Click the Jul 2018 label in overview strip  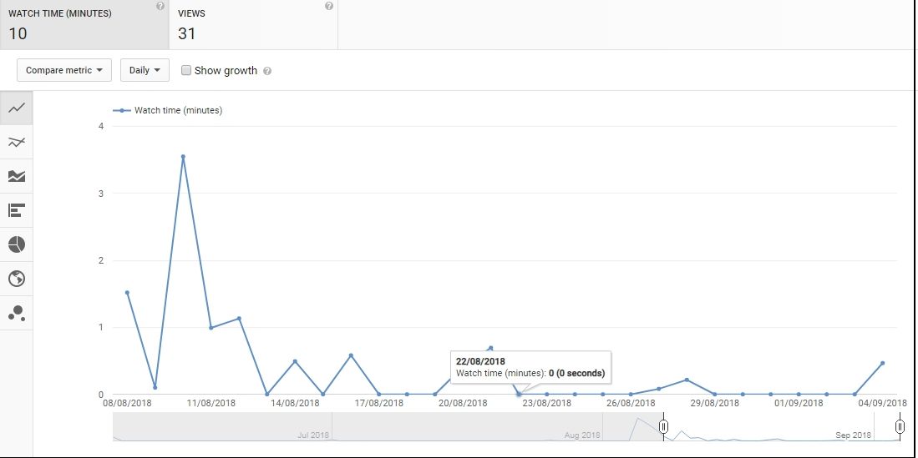(313, 435)
